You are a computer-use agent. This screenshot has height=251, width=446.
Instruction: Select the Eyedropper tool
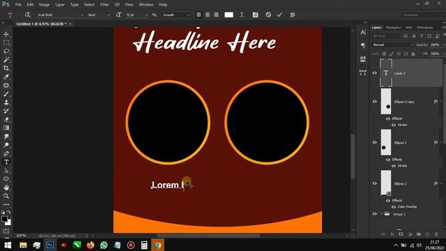coord(6,77)
